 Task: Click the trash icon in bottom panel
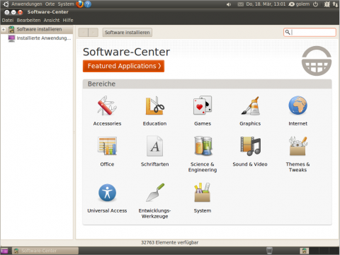pyautogui.click(x=269, y=251)
